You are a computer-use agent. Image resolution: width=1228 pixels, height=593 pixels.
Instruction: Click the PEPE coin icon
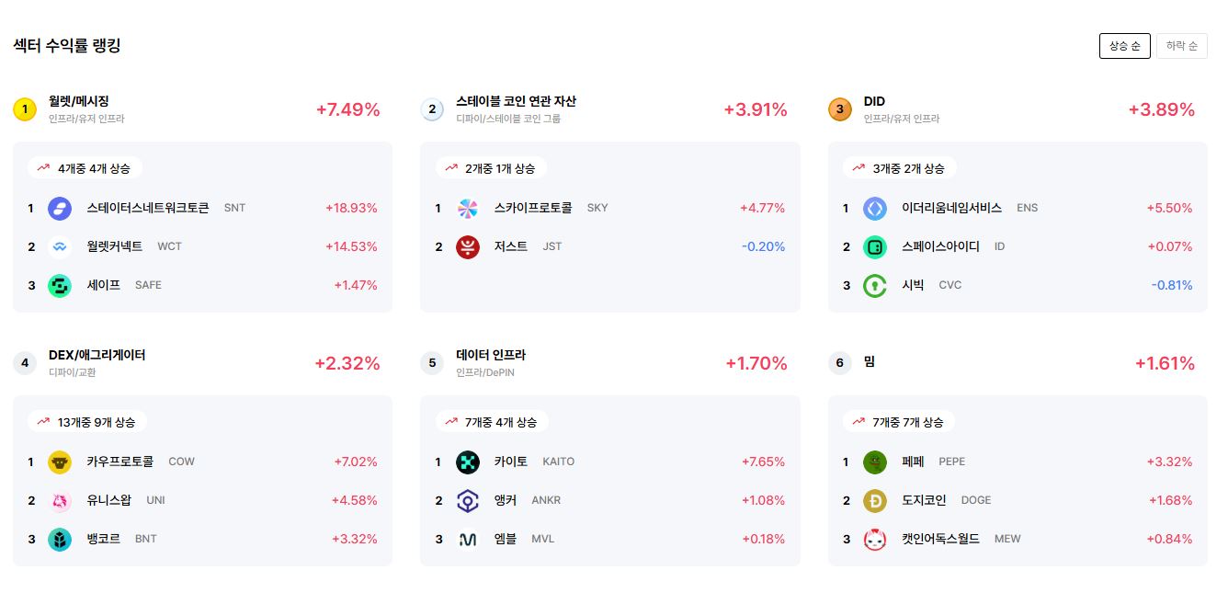click(875, 462)
